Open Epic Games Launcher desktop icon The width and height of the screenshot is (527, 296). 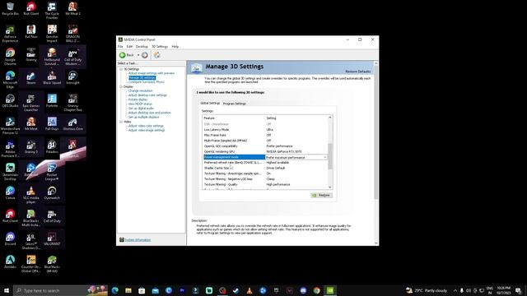coord(31,103)
